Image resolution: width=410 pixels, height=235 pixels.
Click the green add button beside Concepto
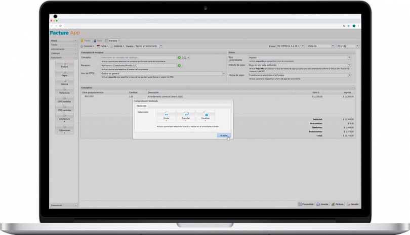pos(179,58)
